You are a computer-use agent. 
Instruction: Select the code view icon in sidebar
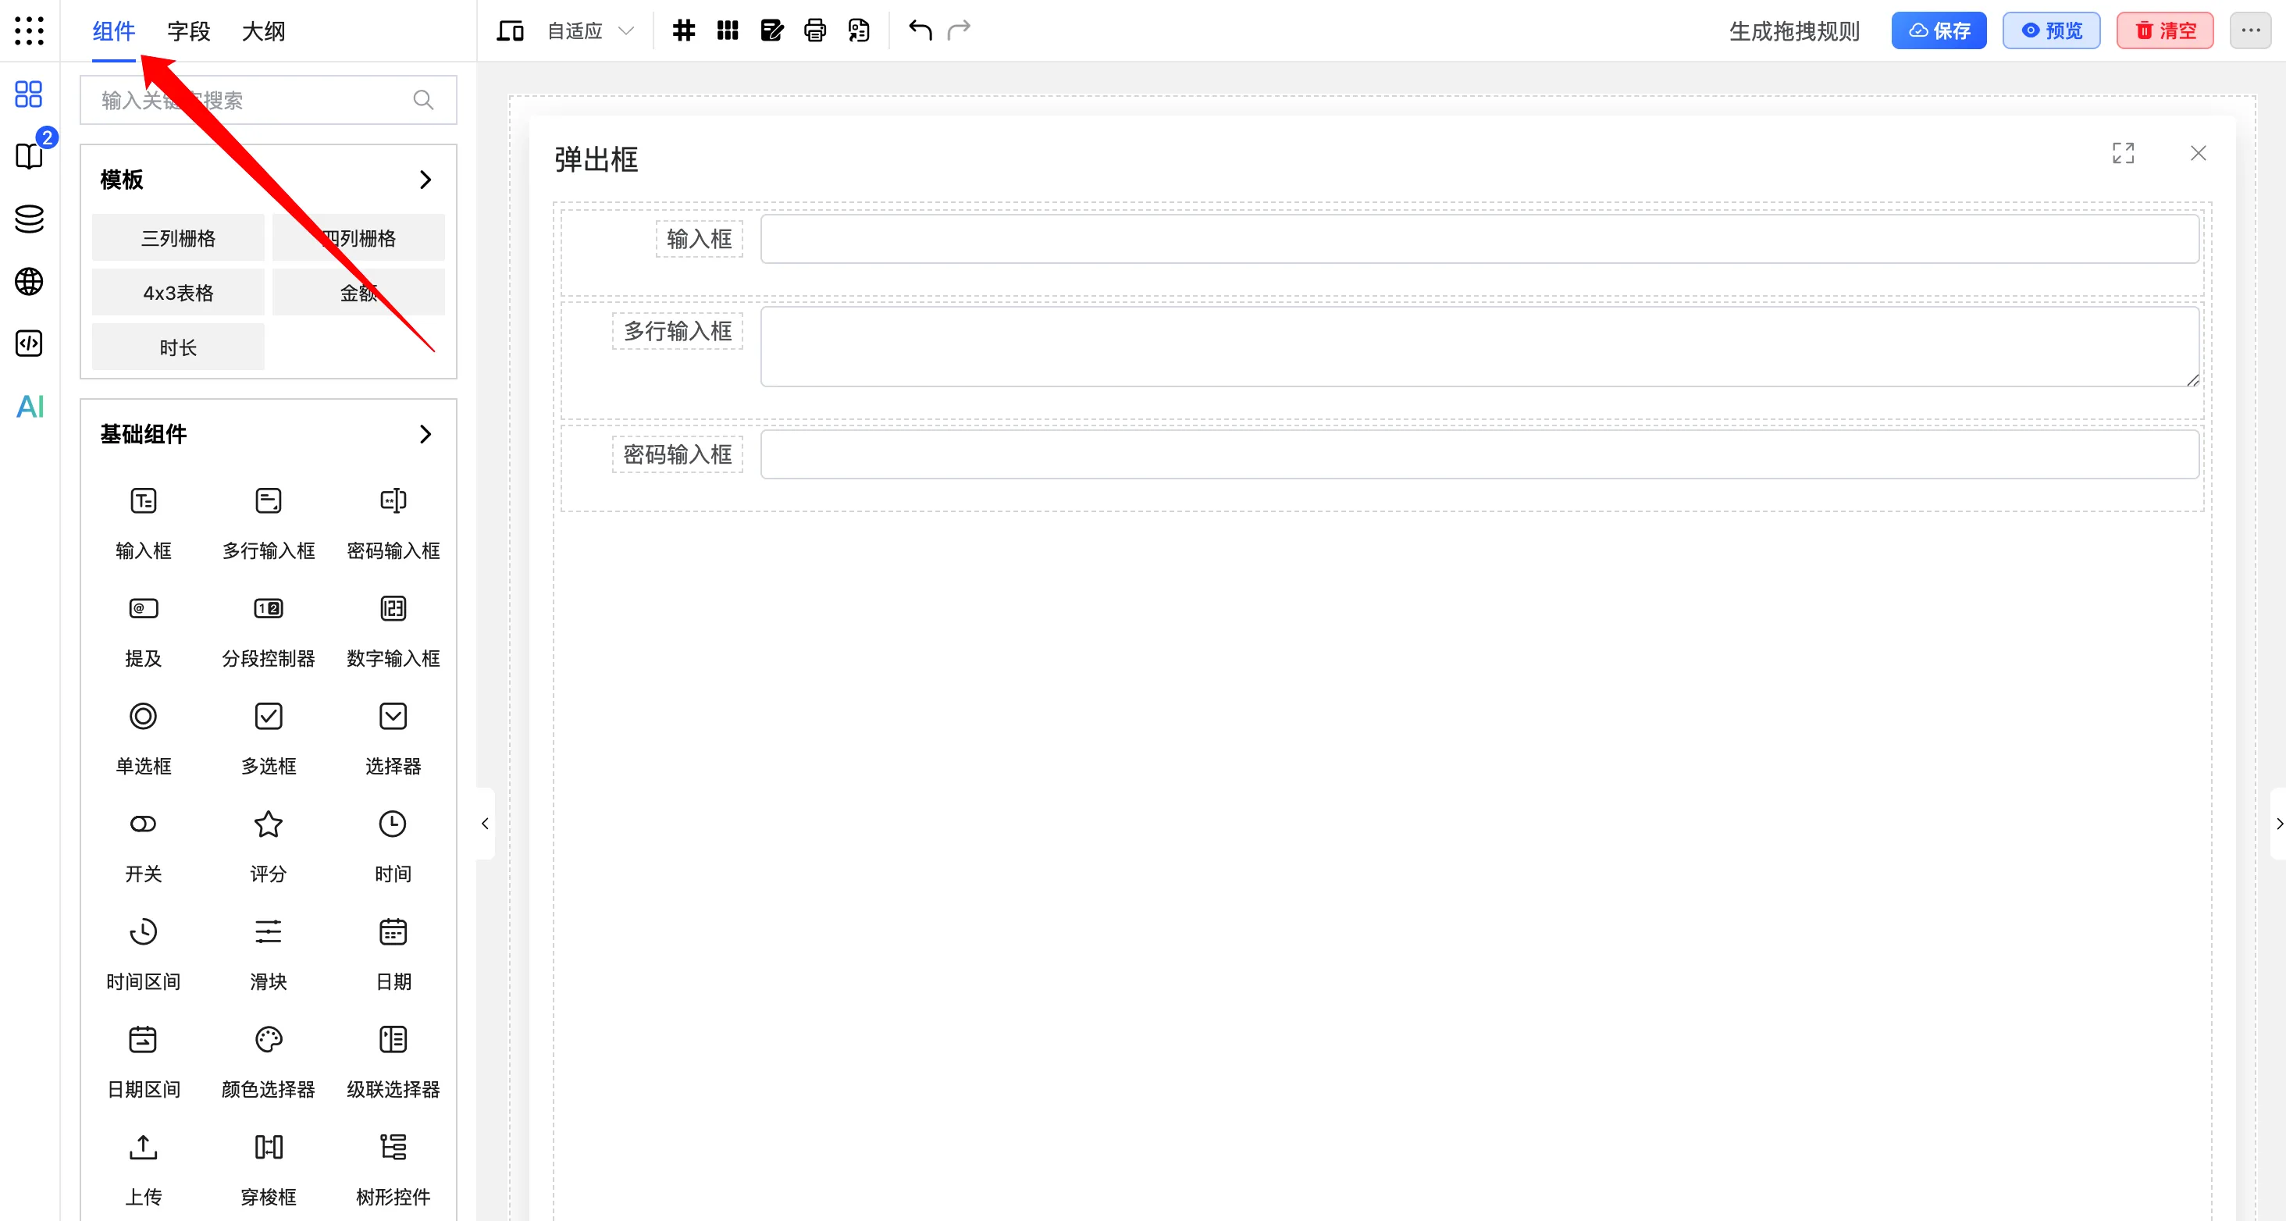coord(28,344)
